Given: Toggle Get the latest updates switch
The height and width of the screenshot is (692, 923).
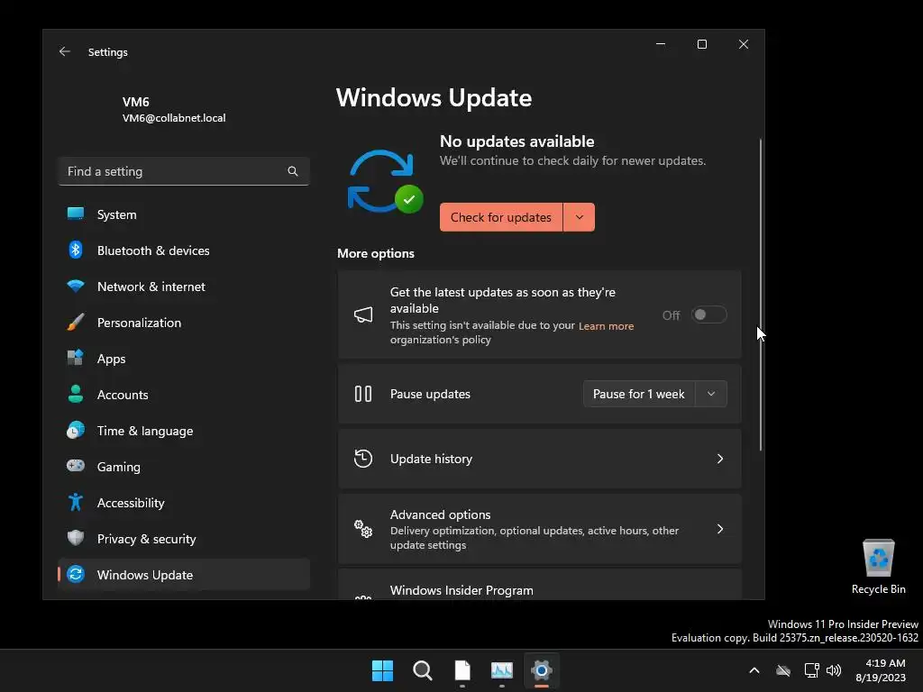Looking at the screenshot, I should point(708,314).
